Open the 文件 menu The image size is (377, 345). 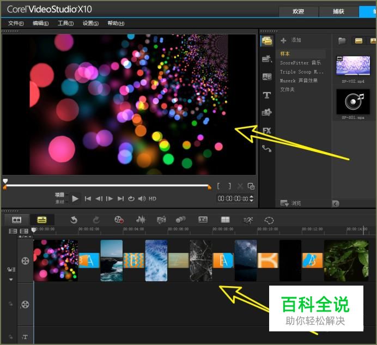pos(16,23)
